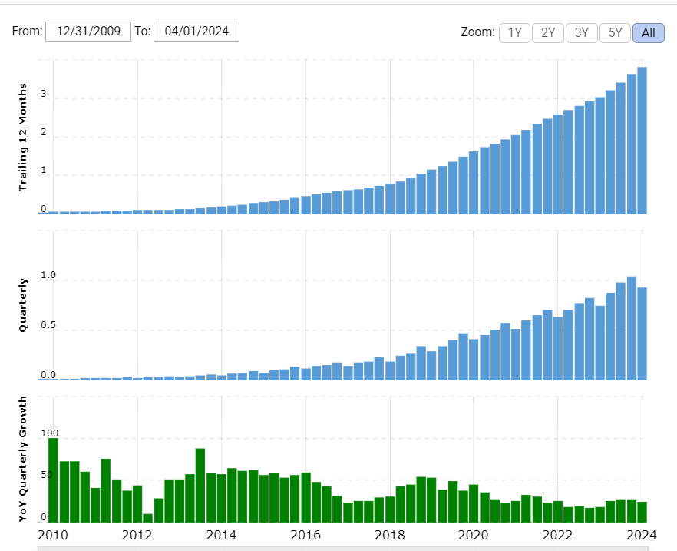Screen dimensions: 677x551
Task: Click the From date input field
Action: (88, 32)
